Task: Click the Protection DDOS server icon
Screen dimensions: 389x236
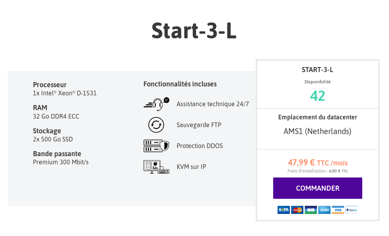Action: tap(156, 146)
